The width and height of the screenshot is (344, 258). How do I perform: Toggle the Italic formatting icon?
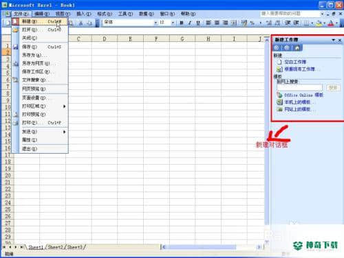190,23
